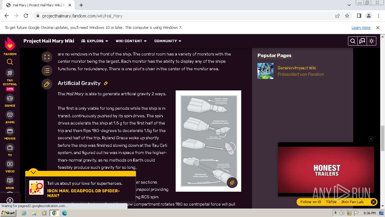Click the round edit pencil button
The image size is (385, 217).
click(x=47, y=84)
